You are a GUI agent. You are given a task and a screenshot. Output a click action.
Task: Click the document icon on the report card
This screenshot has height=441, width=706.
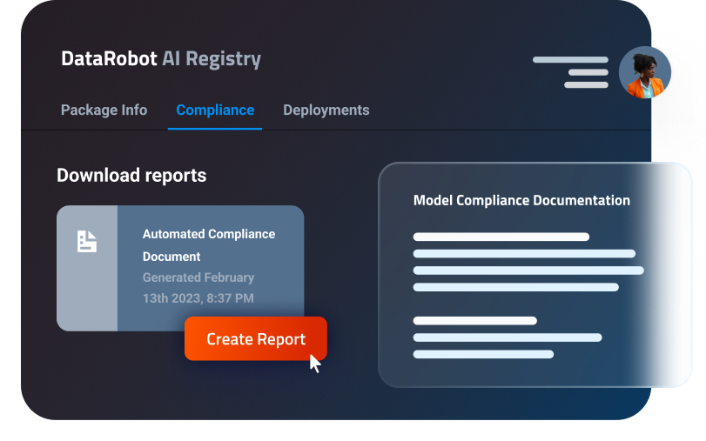pyautogui.click(x=87, y=242)
